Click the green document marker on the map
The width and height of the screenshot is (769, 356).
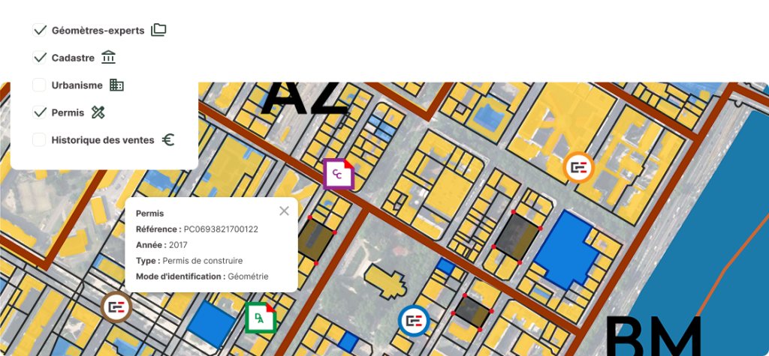261,318
